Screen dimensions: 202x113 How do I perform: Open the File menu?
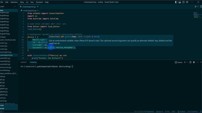pyautogui.click(x=2, y=2)
